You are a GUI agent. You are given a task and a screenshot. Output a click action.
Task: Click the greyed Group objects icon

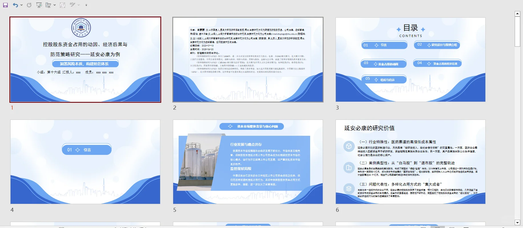62,5
